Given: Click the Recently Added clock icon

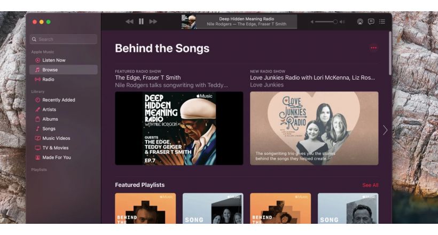Looking at the screenshot, I should pyautogui.click(x=37, y=100).
